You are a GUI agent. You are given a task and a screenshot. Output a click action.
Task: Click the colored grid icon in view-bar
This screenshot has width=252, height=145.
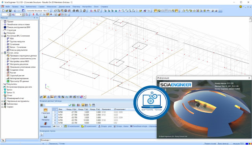pos(82,97)
